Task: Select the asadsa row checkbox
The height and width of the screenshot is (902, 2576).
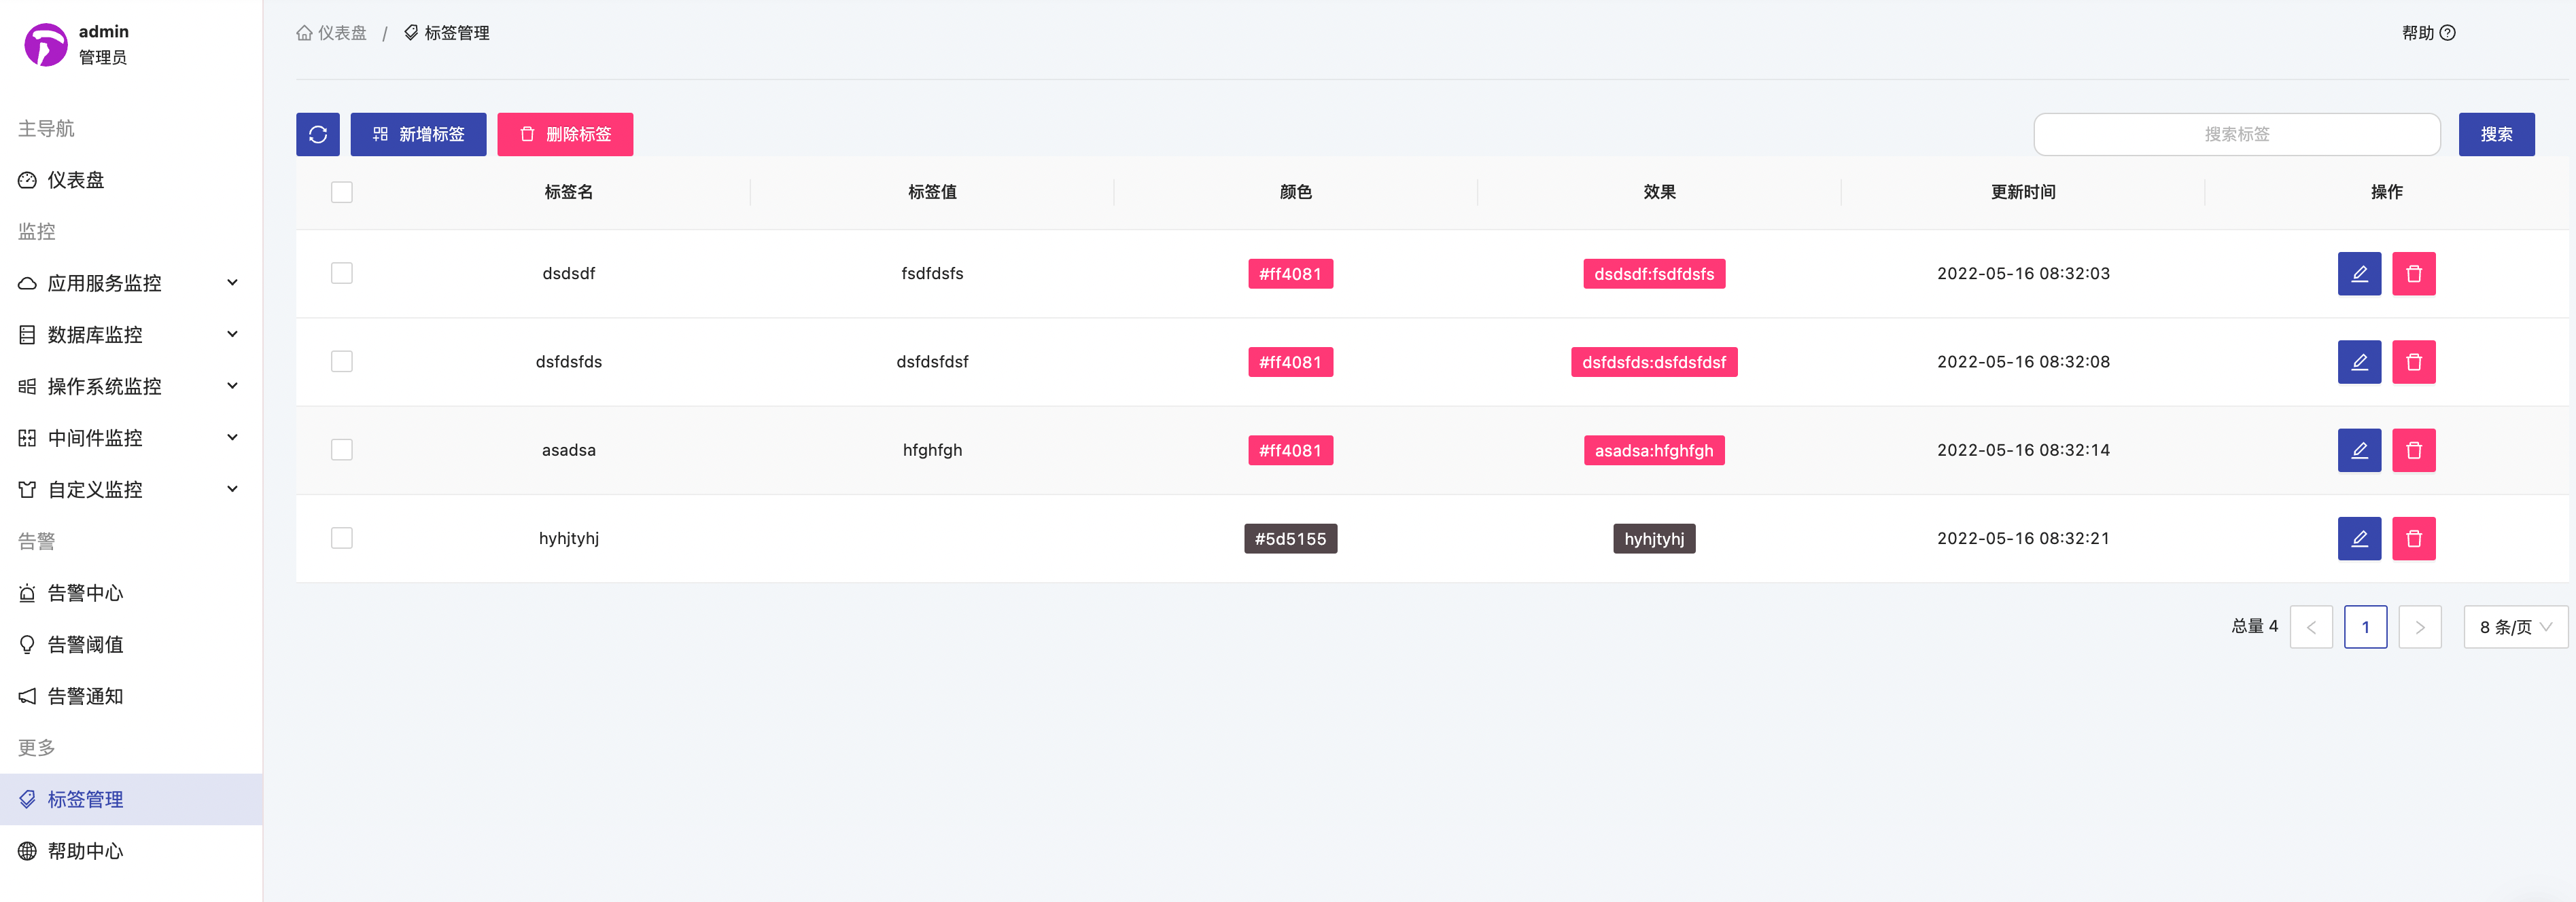Action: [341, 450]
